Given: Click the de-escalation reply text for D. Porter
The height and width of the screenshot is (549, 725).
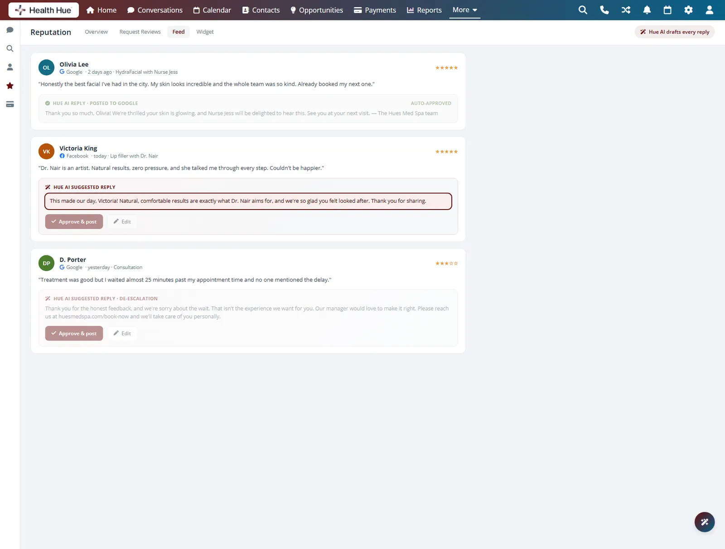Looking at the screenshot, I should pos(247,312).
